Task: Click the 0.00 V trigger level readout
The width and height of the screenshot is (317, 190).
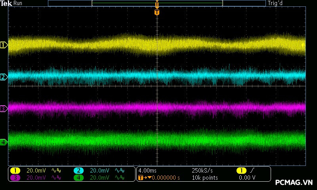Action: [247, 178]
